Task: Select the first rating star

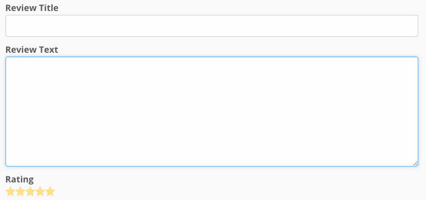Action: pyautogui.click(x=10, y=191)
